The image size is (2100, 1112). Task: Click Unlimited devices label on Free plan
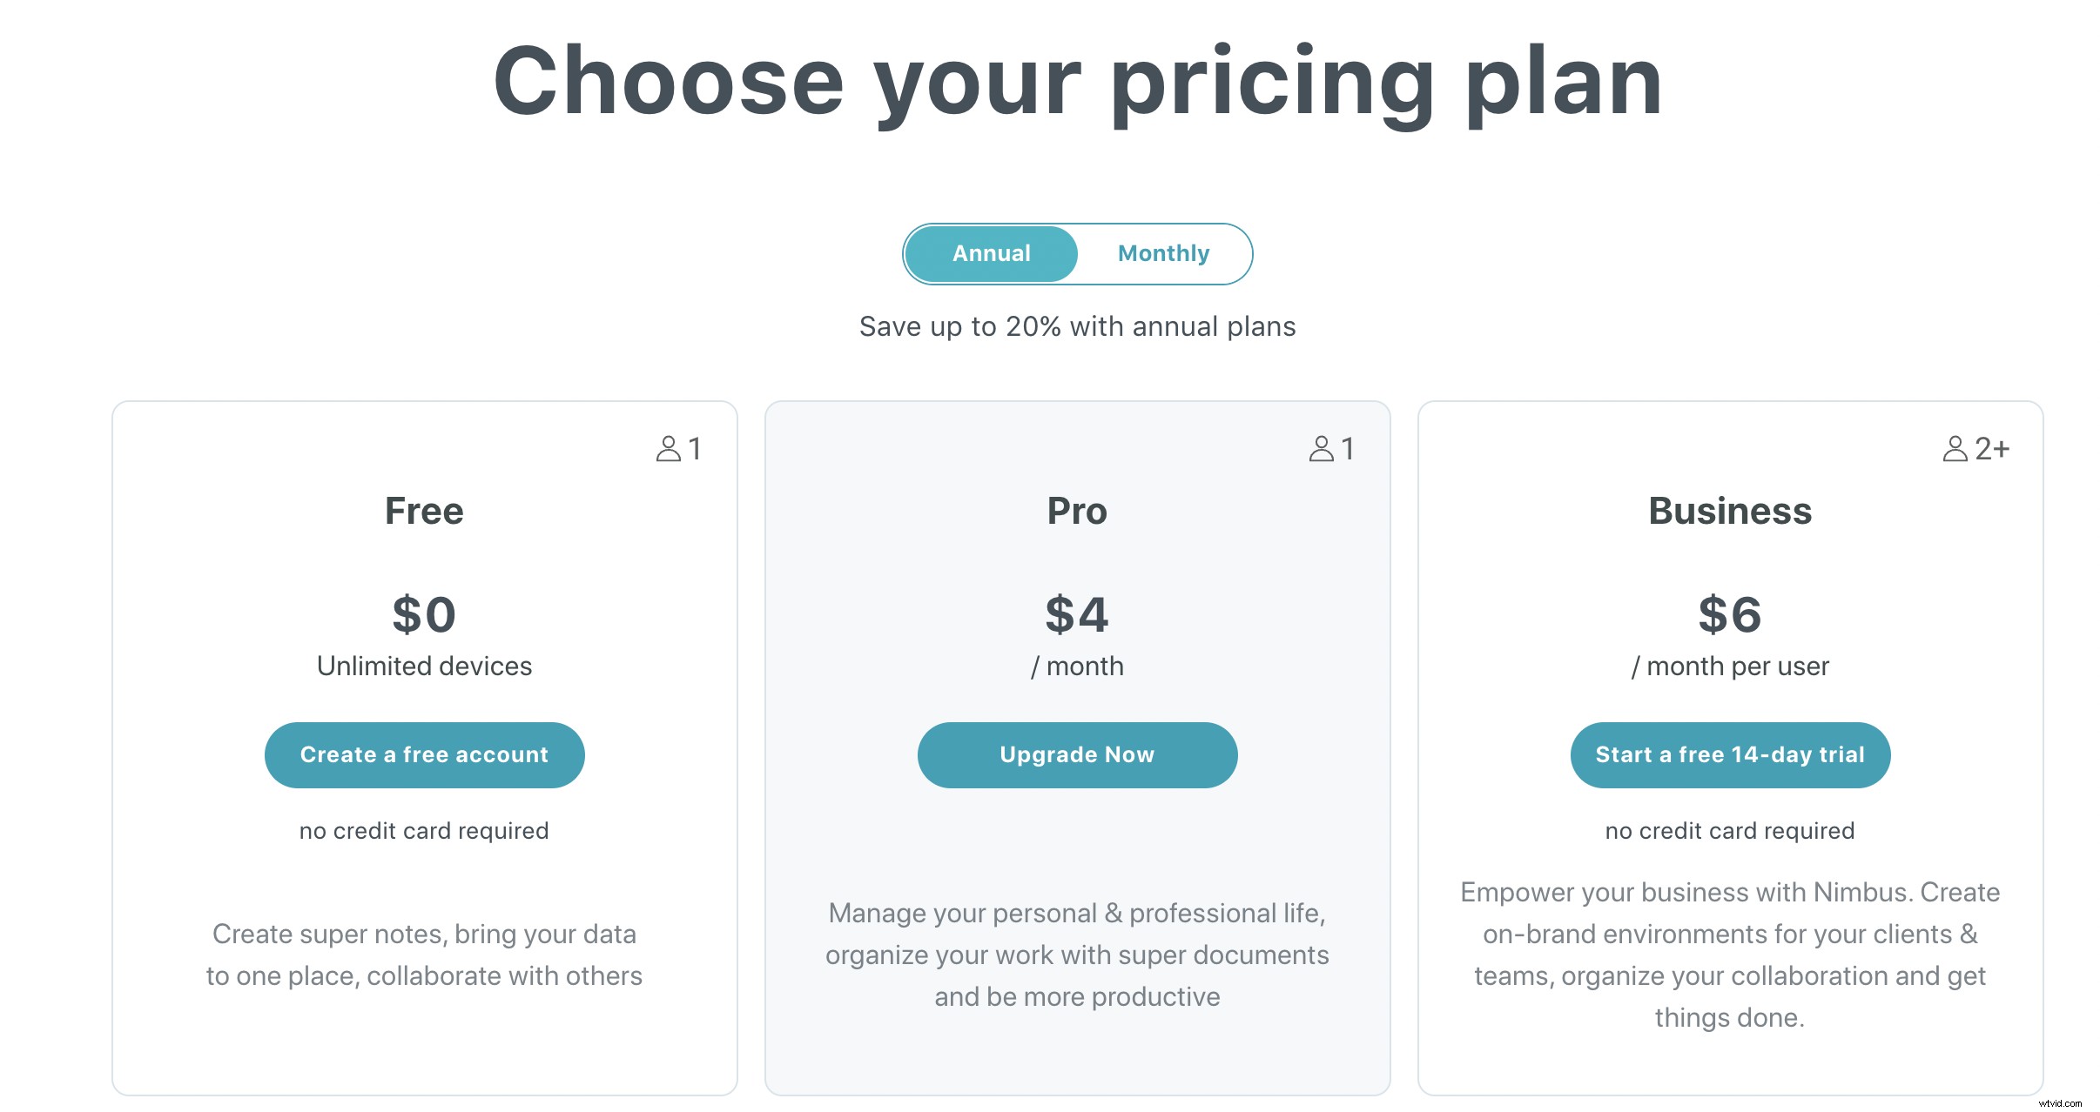[424, 667]
